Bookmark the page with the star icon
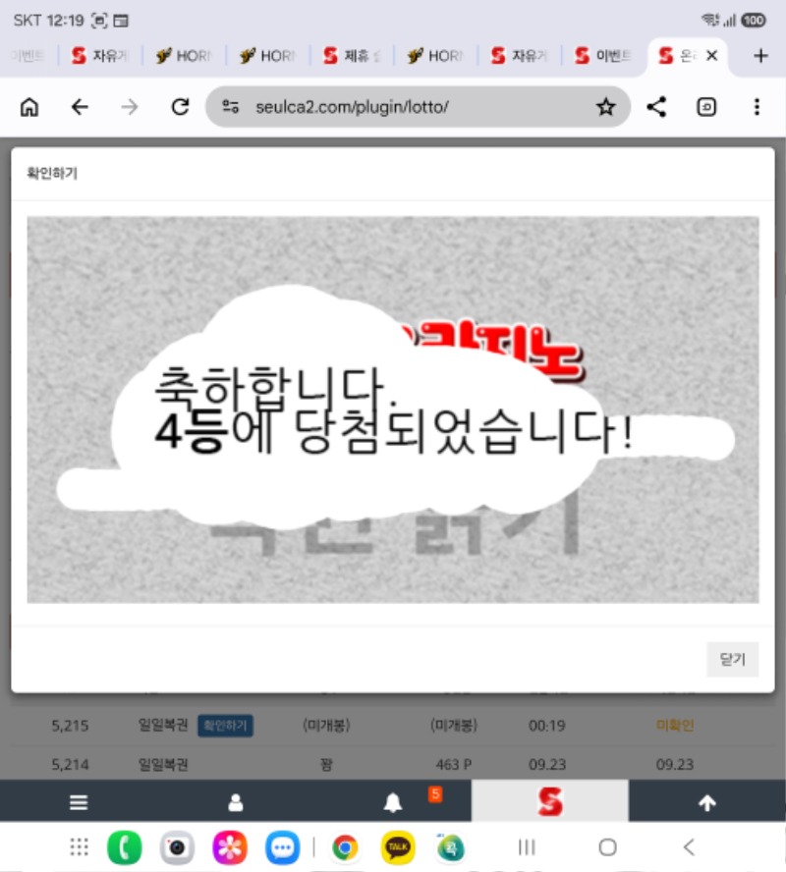The image size is (786, 872). [x=606, y=107]
